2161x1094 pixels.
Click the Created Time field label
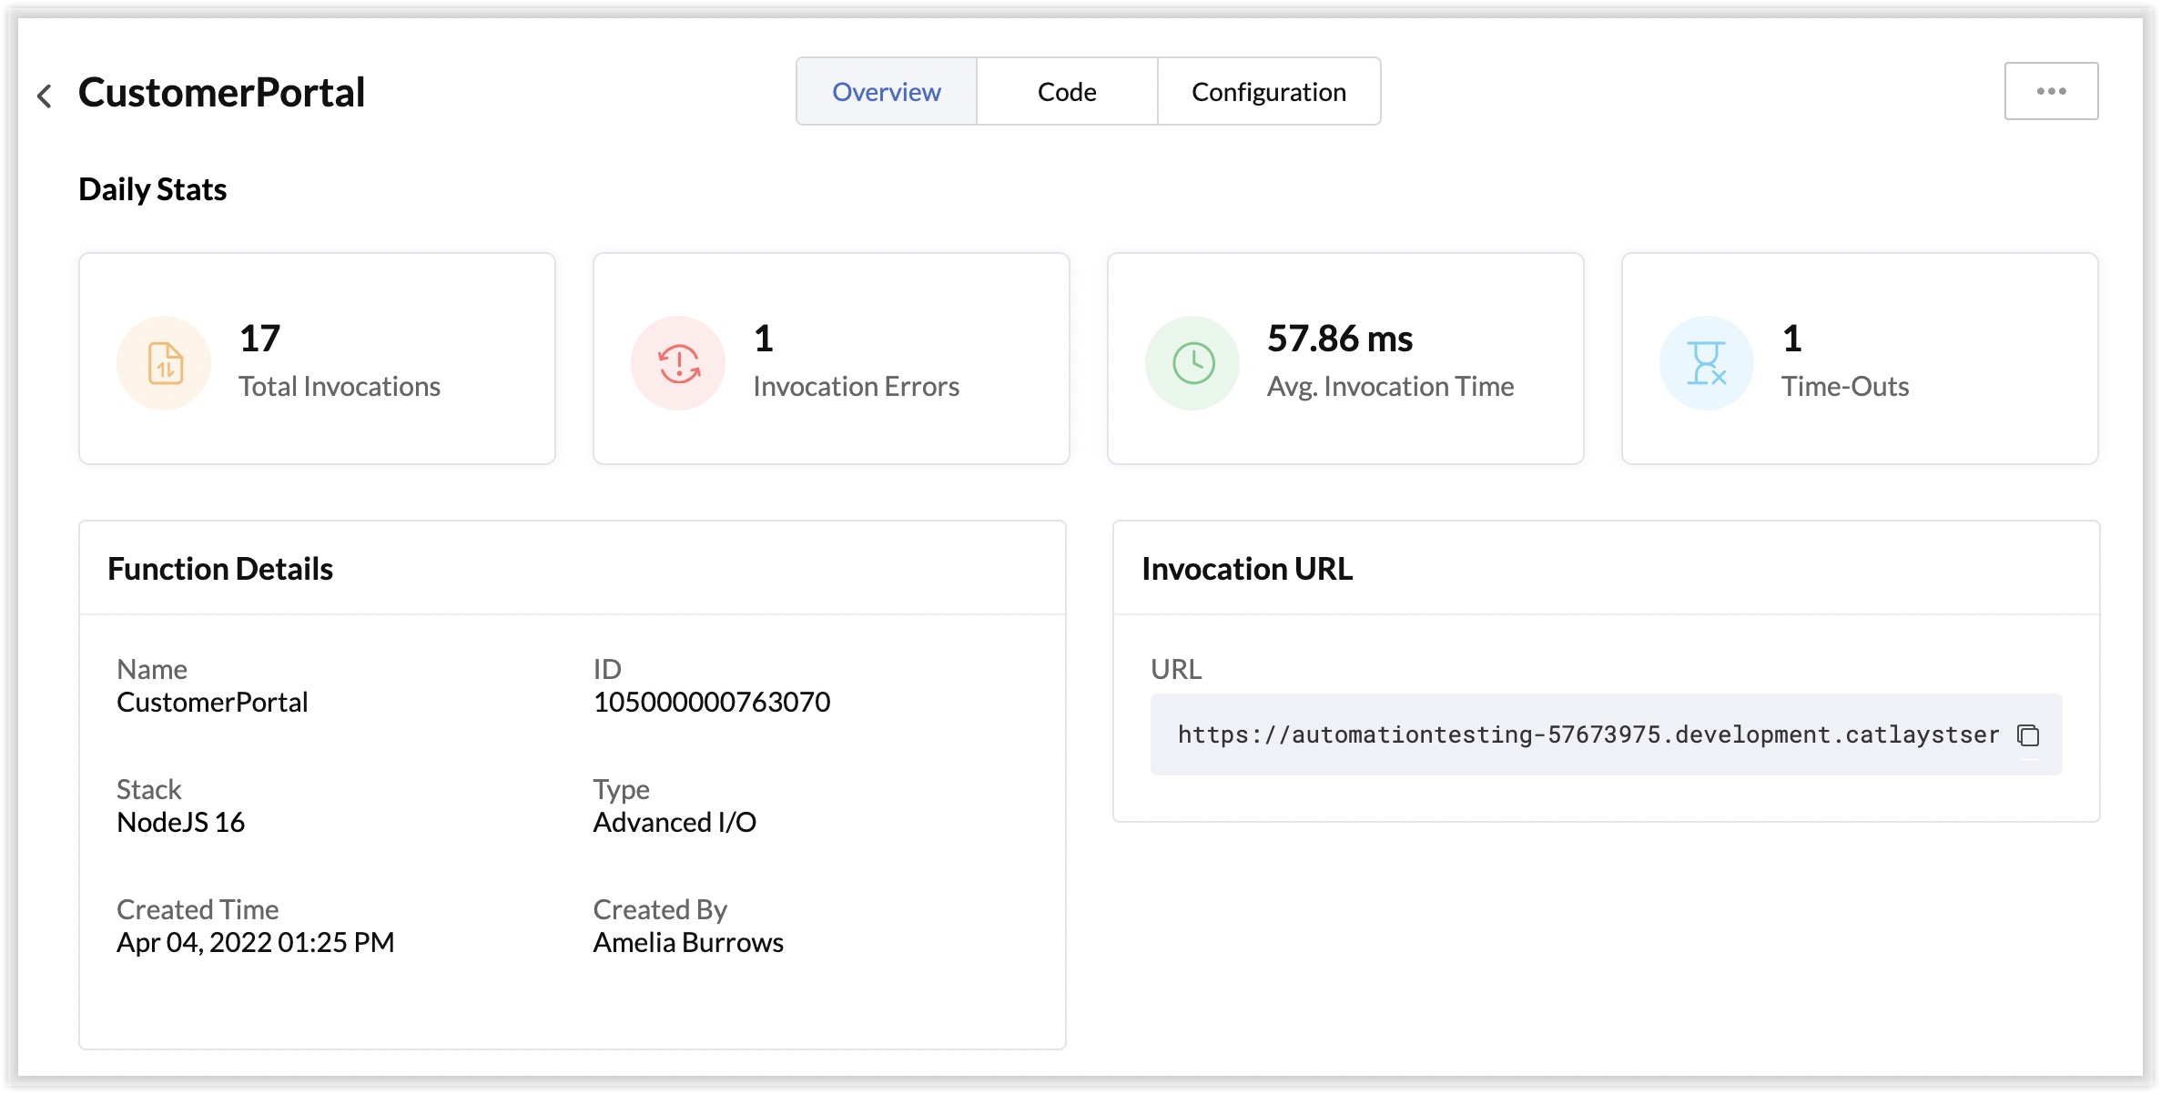point(198,909)
